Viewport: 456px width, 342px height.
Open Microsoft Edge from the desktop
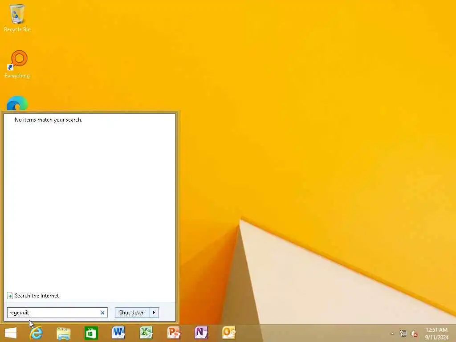pyautogui.click(x=17, y=103)
